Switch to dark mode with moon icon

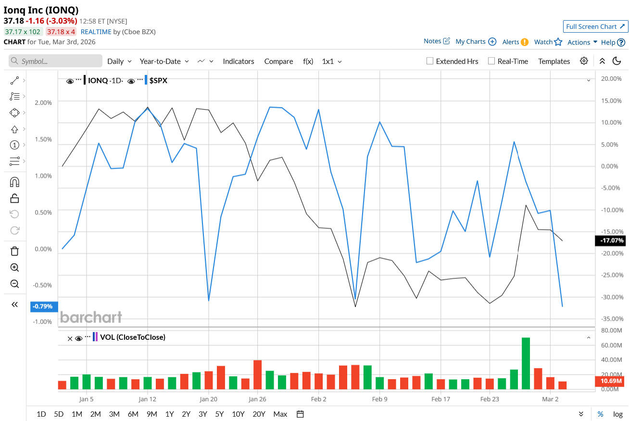[x=617, y=61]
